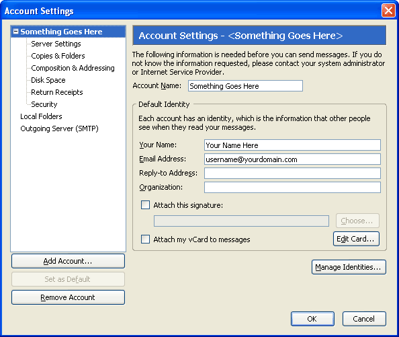Open the Edit Card dialog
Screen dimensions: 399x337
[x=356, y=239]
